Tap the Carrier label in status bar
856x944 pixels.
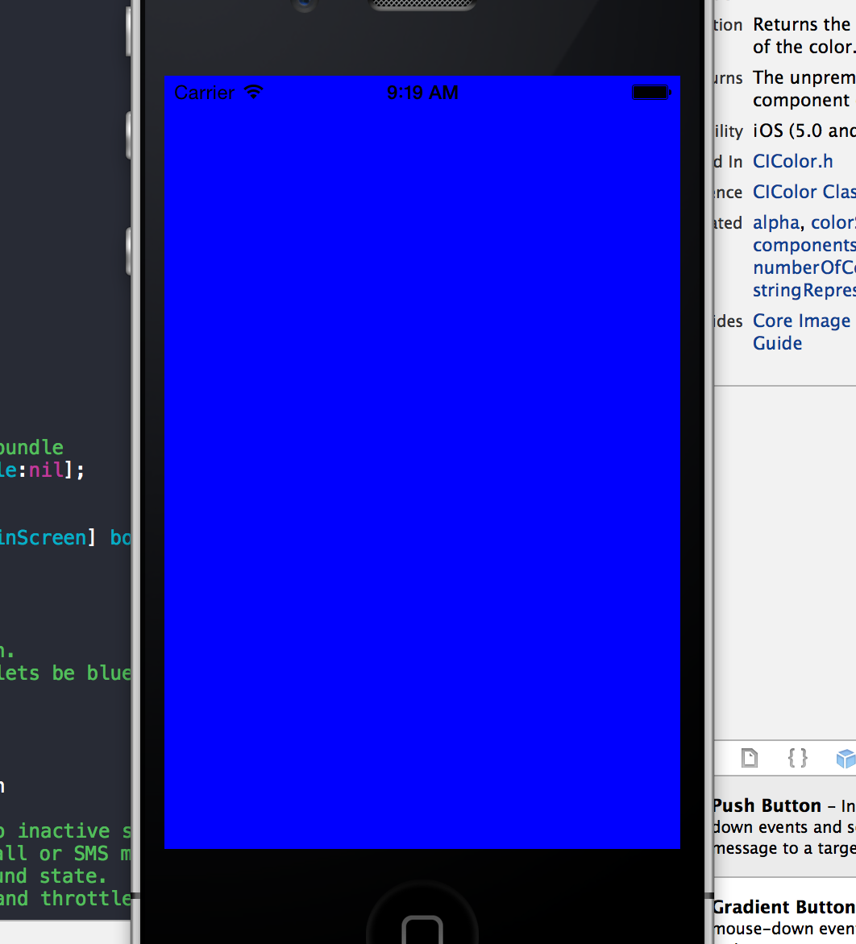[x=204, y=93]
